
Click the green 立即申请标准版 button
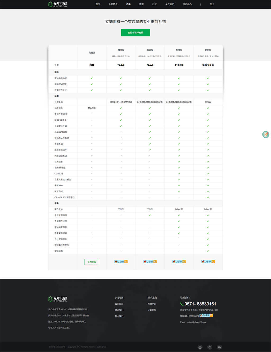click(x=135, y=33)
